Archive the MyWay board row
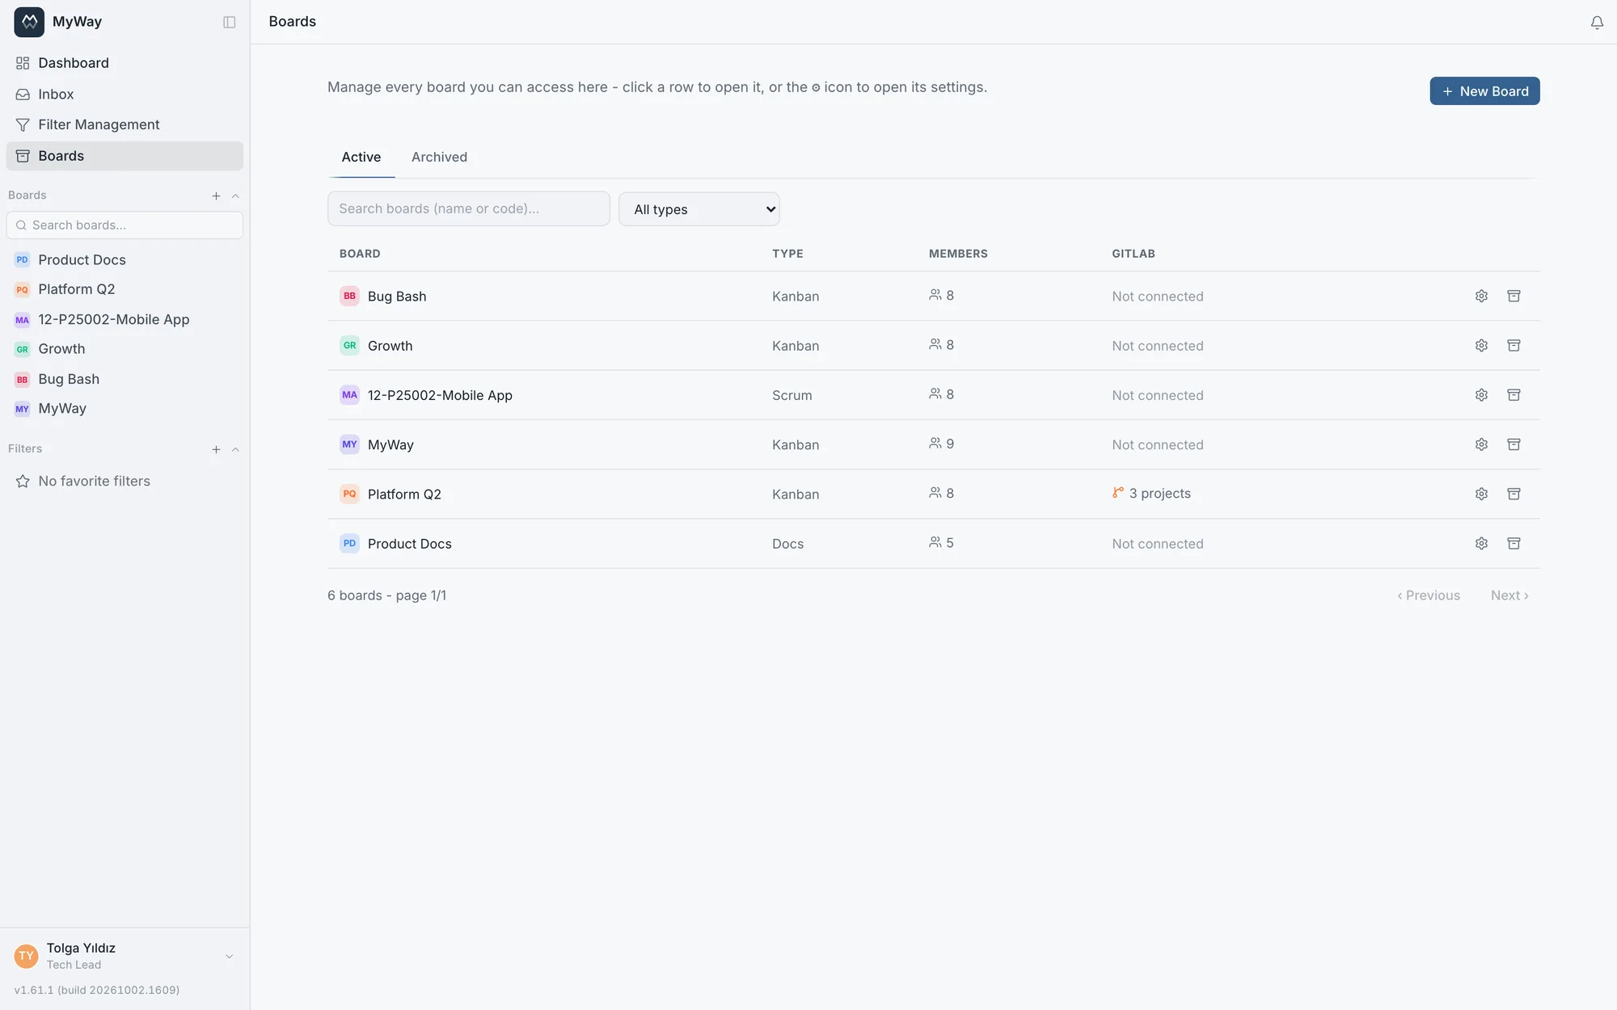1617x1010 pixels. point(1514,444)
